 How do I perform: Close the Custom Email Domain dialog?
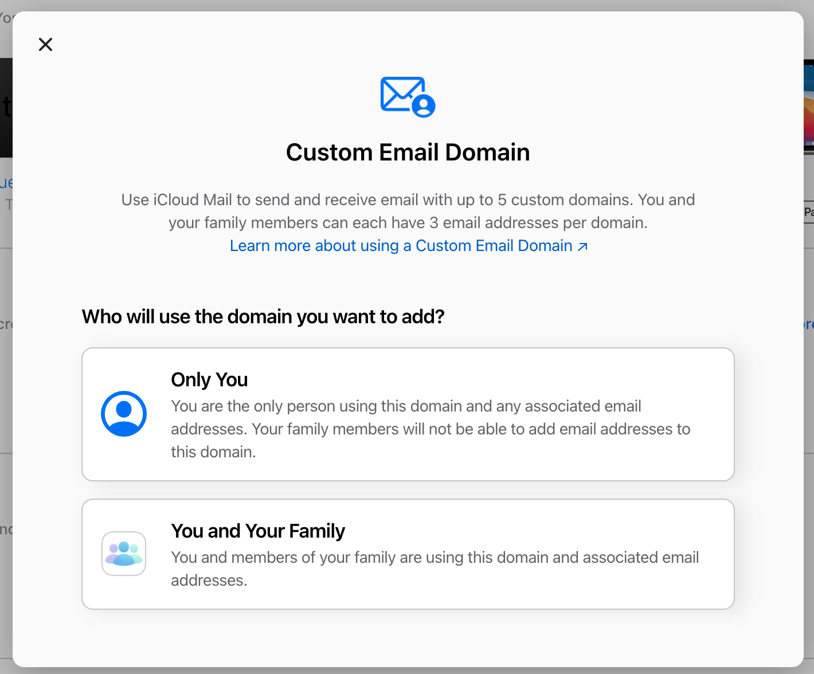point(45,44)
